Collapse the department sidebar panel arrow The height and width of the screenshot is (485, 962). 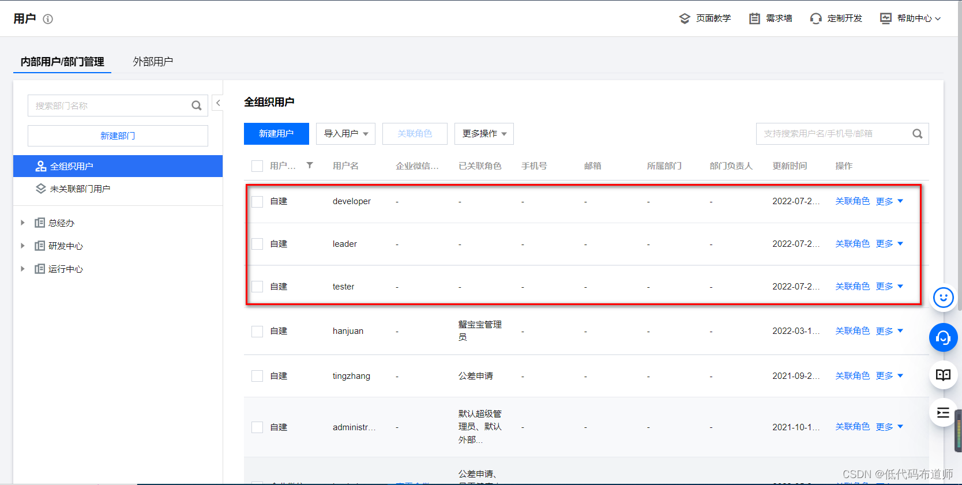click(217, 103)
